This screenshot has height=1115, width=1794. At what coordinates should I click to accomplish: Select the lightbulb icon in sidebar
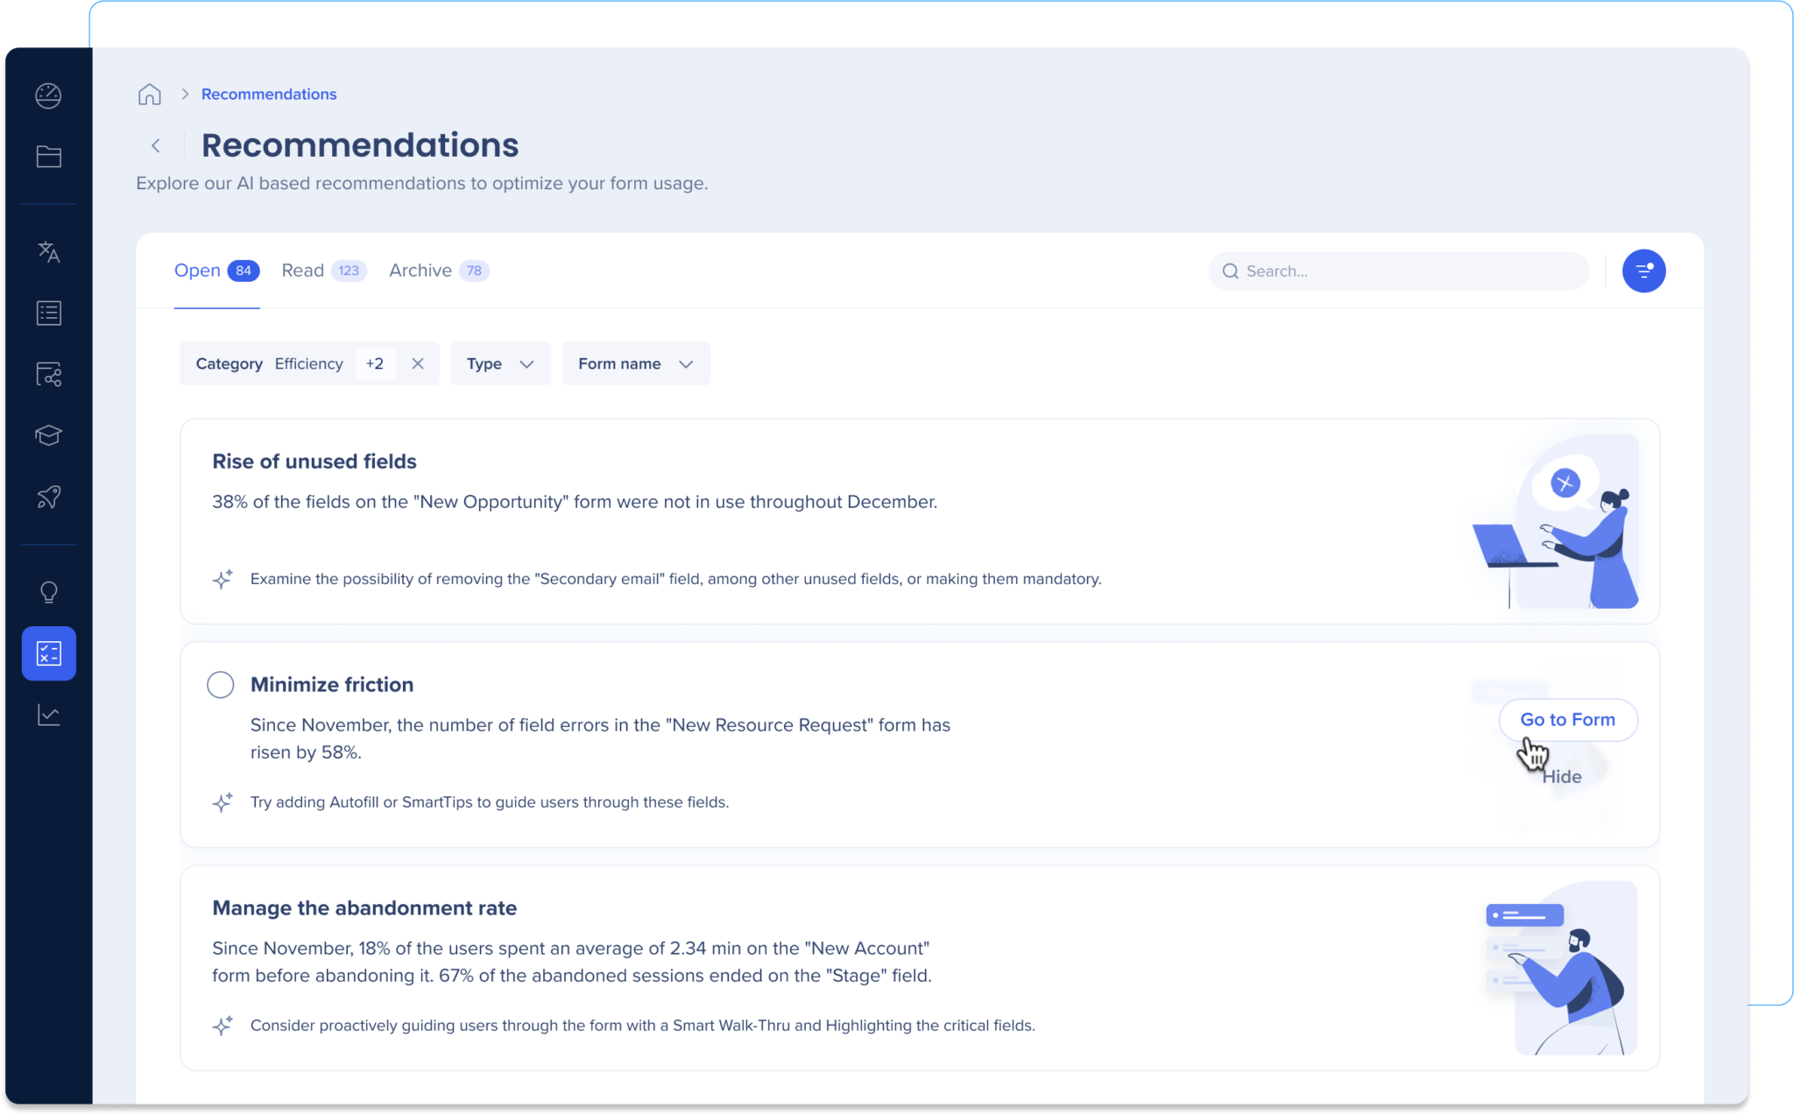[x=47, y=591]
